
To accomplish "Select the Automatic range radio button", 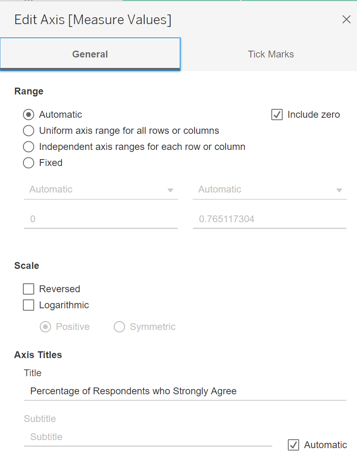I will click(29, 115).
